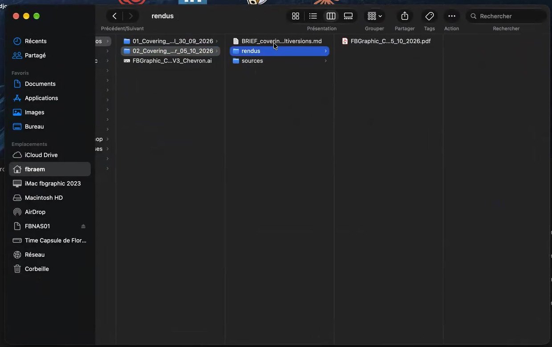Select the 01_Covering_...l_30_09_2026 folder
Screen dimensions: 552x347
coord(170,41)
